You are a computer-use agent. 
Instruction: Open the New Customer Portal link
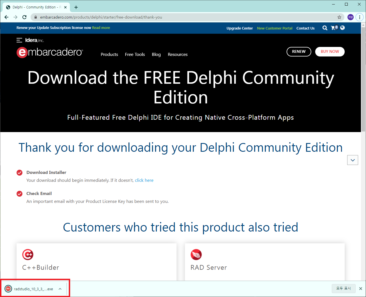pos(275,28)
